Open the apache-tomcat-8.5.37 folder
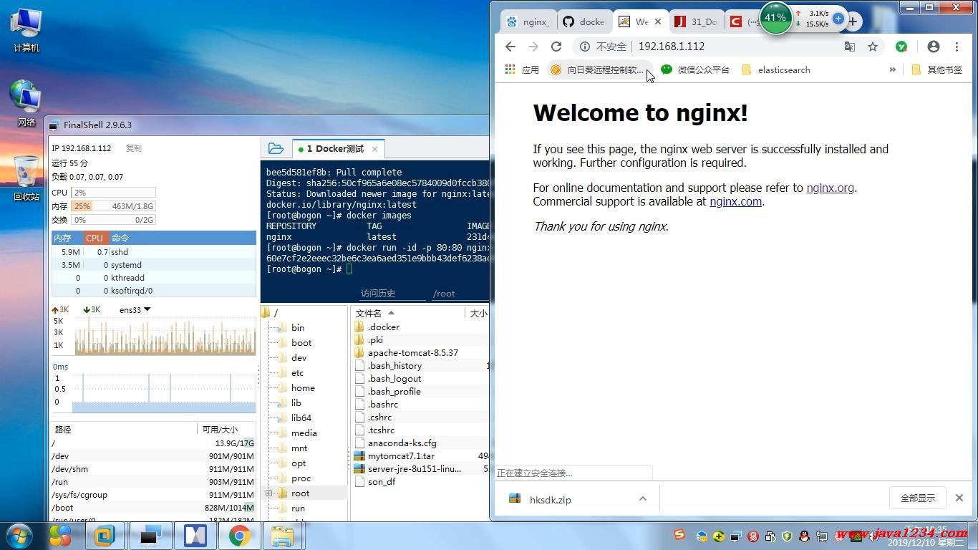This screenshot has height=550, width=978. click(x=412, y=352)
